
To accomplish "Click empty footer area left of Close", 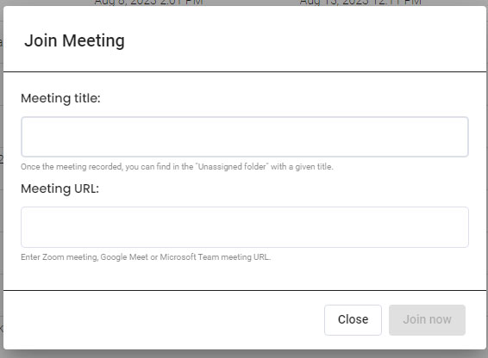I will pos(164,320).
